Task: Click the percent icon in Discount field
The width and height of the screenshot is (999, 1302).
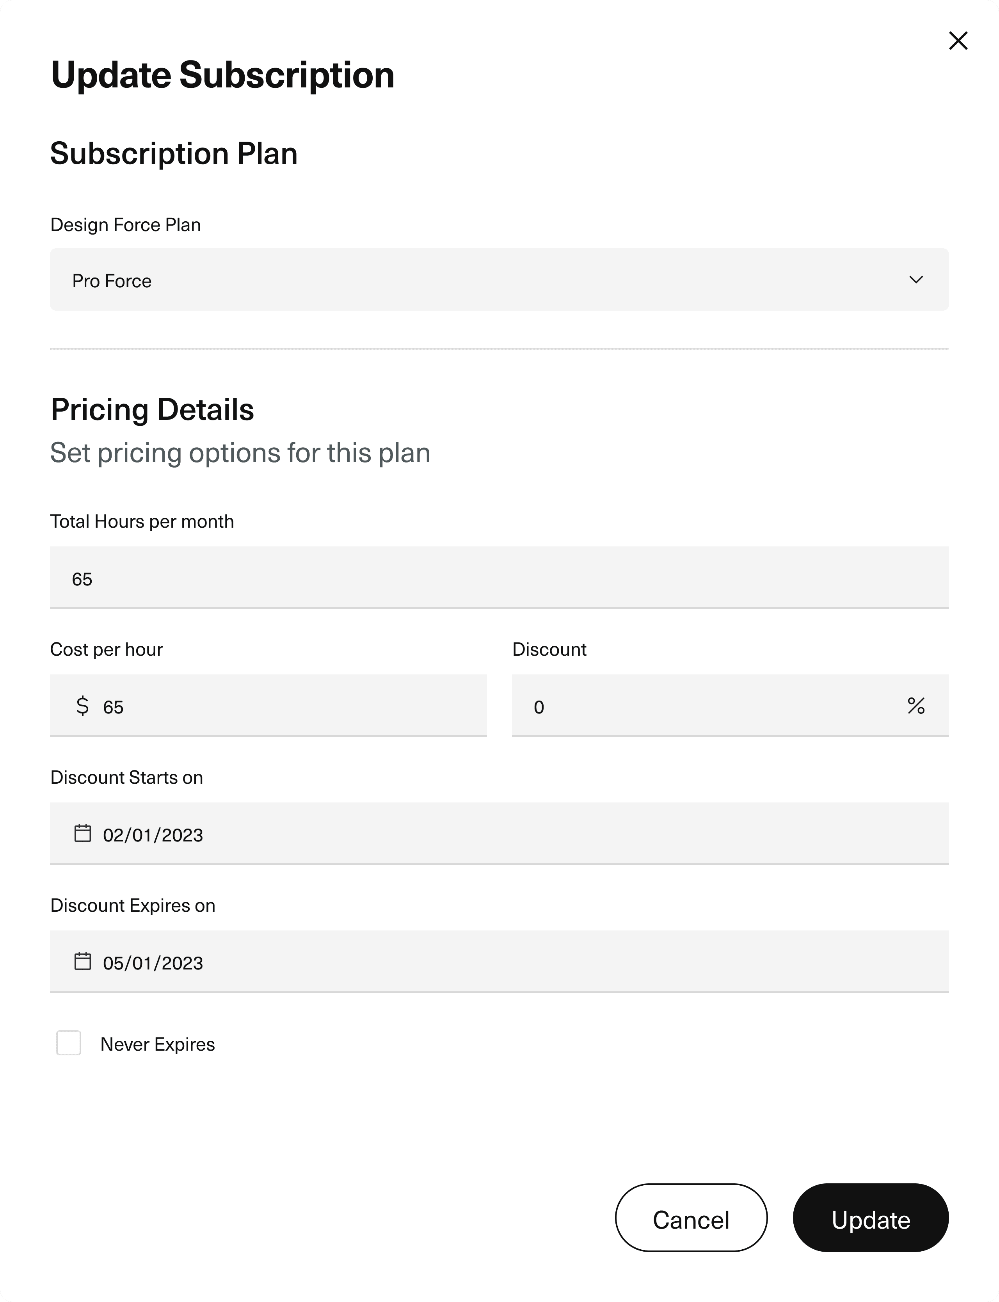Action: click(x=916, y=706)
